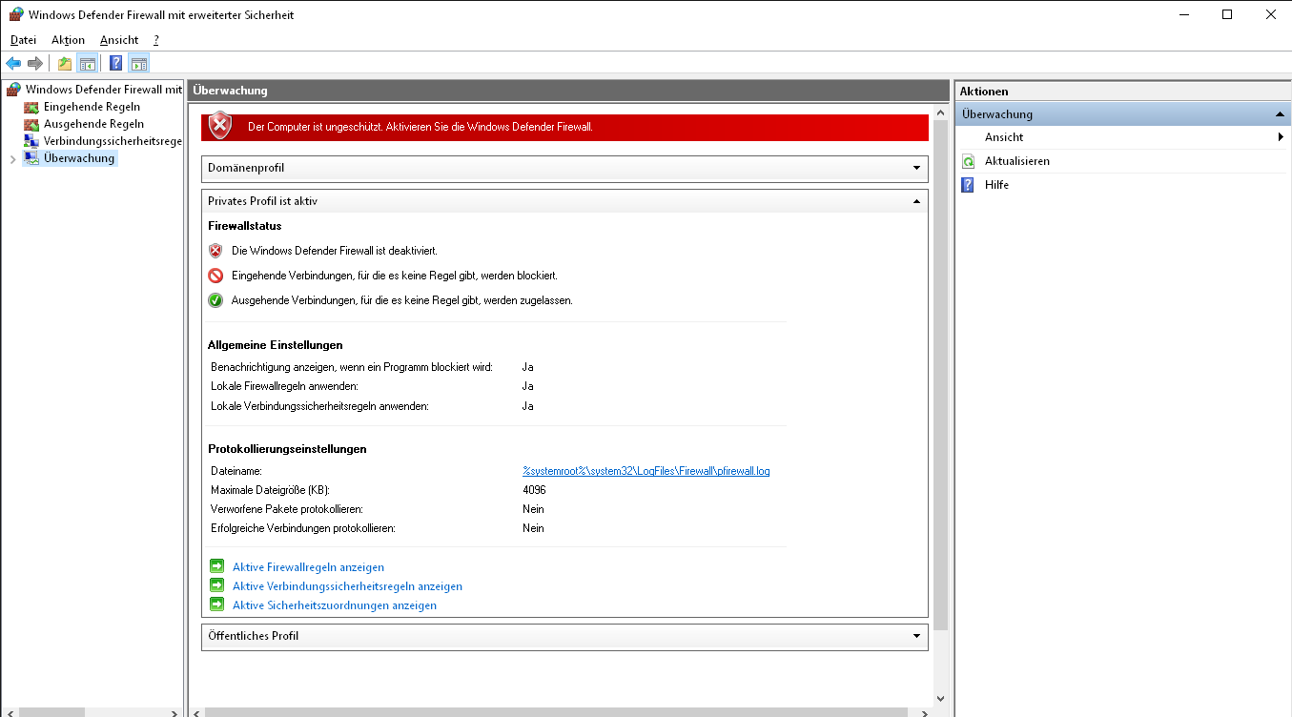This screenshot has height=717, width=1292.
Task: Click the Back arrow toolbar icon
Action: pos(13,64)
